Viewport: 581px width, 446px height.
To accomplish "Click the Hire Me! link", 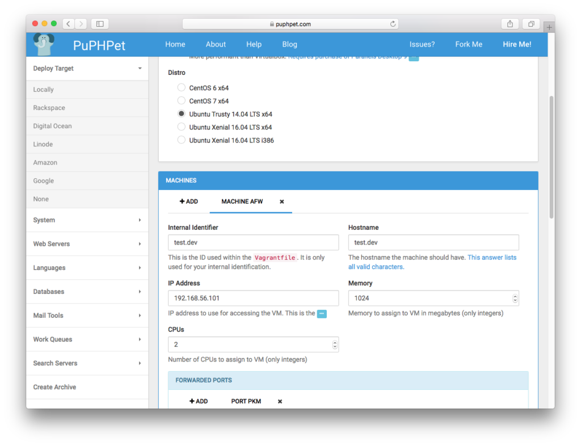I will coord(517,44).
